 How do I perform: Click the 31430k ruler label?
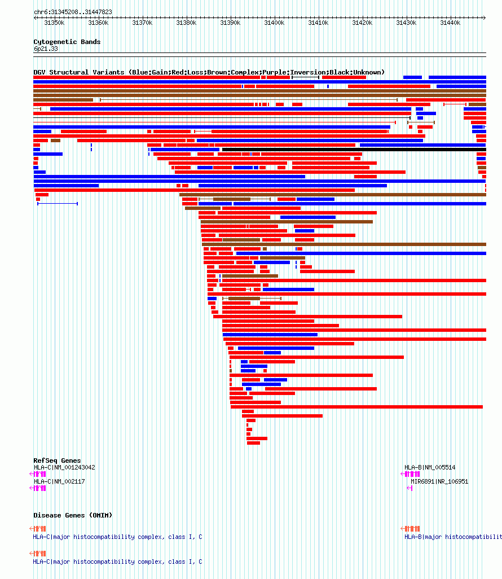(406, 23)
